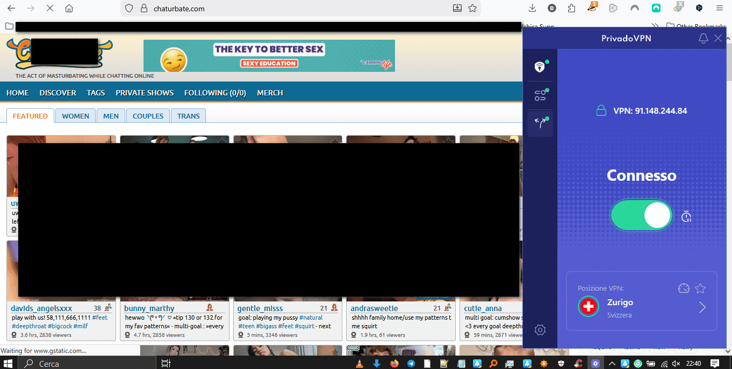Select the shield protection icon in VPN sidebar

(x=540, y=67)
